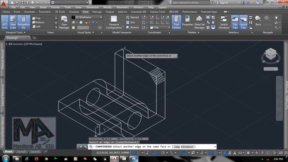Screen dimensions: 288x162
Task: Click the Opera icon in the taskbar
Action: pyautogui.click(x=36, y=159)
